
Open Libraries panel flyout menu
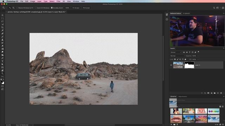224,97
